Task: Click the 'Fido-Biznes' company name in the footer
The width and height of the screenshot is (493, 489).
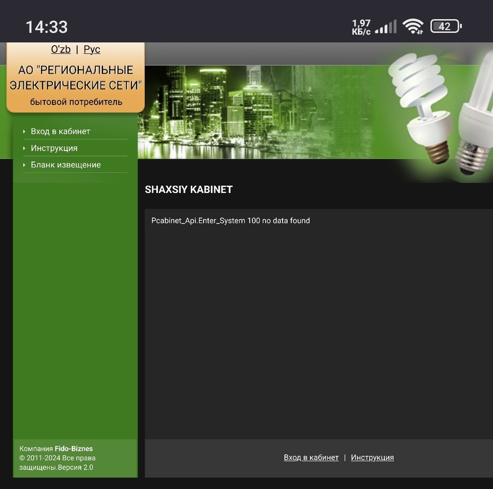Action: click(x=74, y=449)
